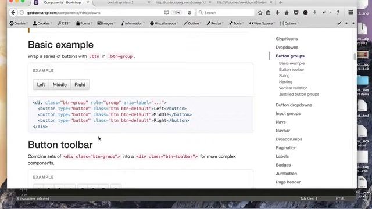Open the Information dropdown menu
Image resolution: width=372 pixels, height=209 pixels.
(133, 23)
